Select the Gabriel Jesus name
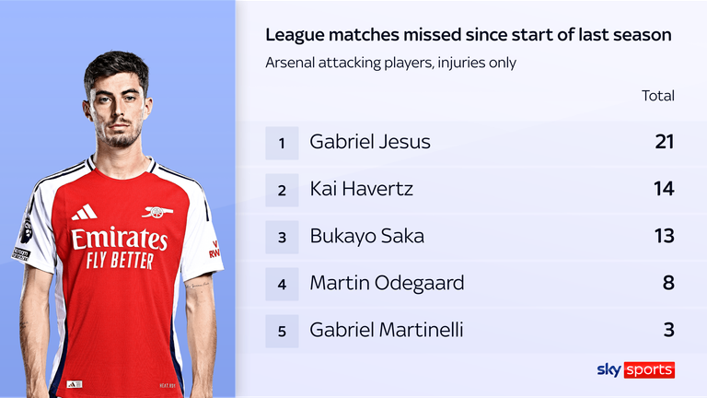This screenshot has width=707, height=398. 370,143
